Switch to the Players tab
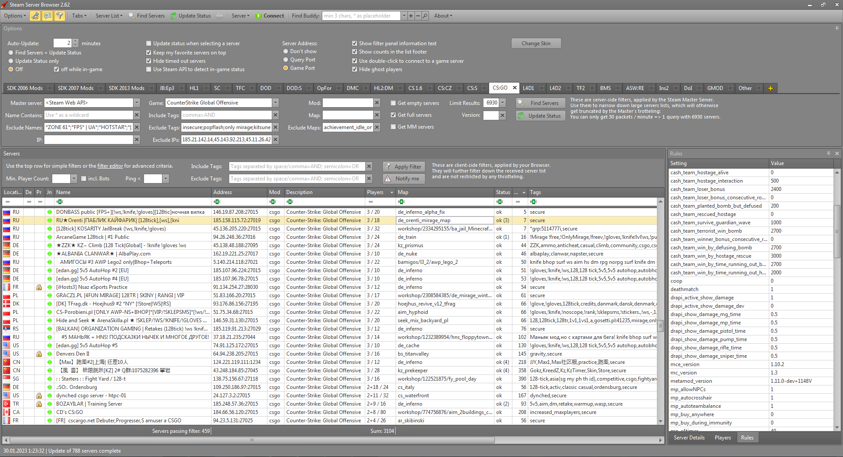843x457 pixels. tap(723, 438)
